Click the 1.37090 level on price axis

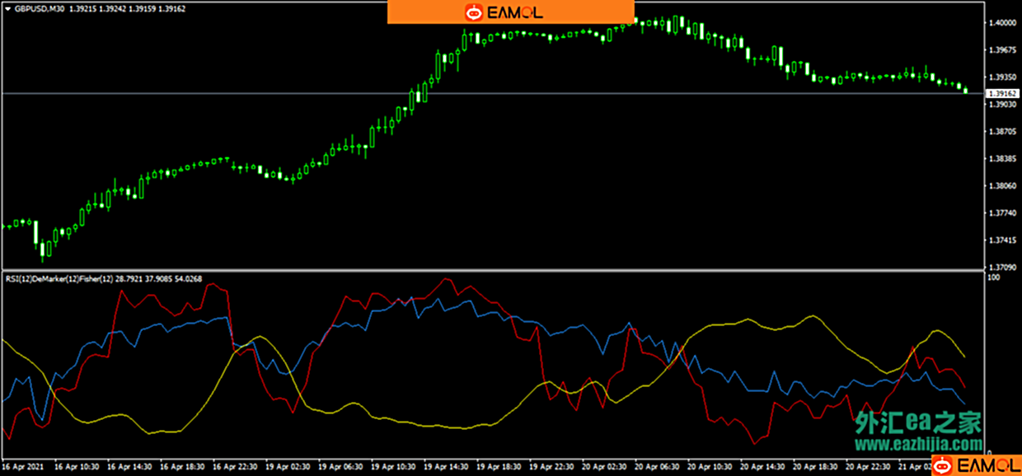click(x=1001, y=268)
